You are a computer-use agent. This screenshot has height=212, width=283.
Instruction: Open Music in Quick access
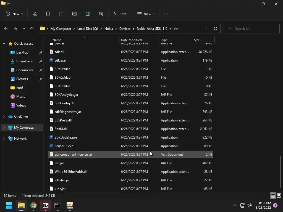point(20,96)
